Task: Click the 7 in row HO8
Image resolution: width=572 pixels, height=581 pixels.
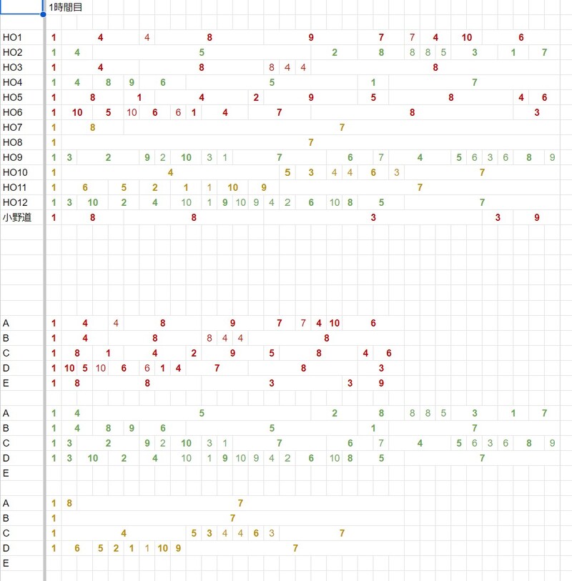Action: pyautogui.click(x=311, y=142)
